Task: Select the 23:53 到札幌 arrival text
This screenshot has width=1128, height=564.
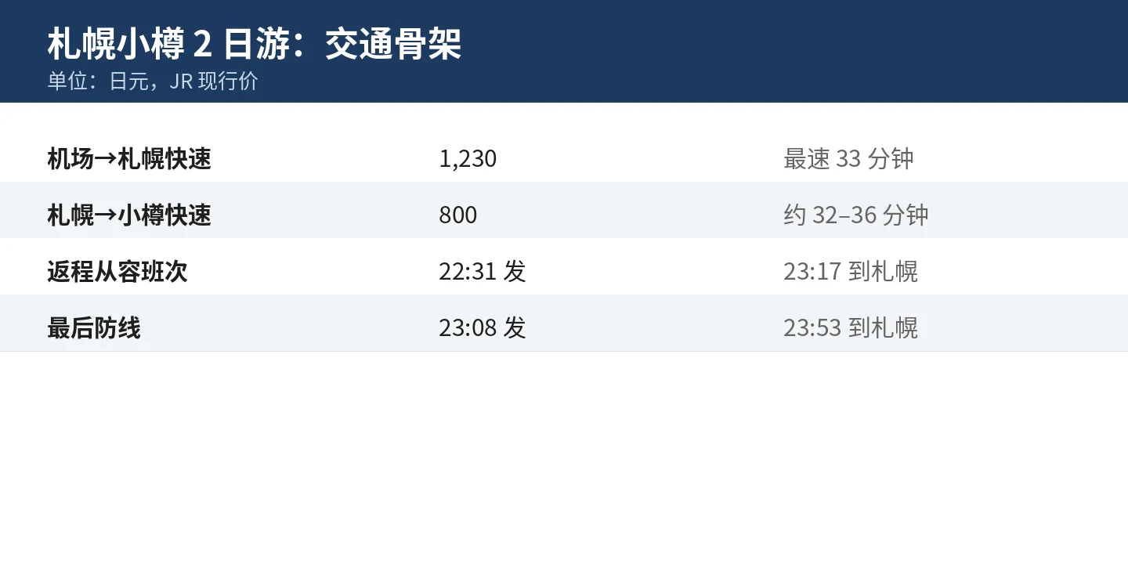Action: coord(851,328)
